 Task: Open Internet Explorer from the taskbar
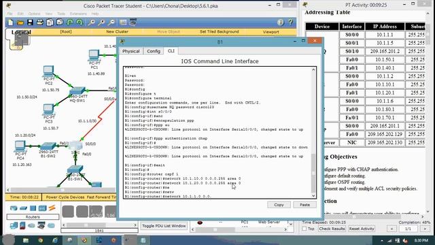pyautogui.click(x=55, y=240)
